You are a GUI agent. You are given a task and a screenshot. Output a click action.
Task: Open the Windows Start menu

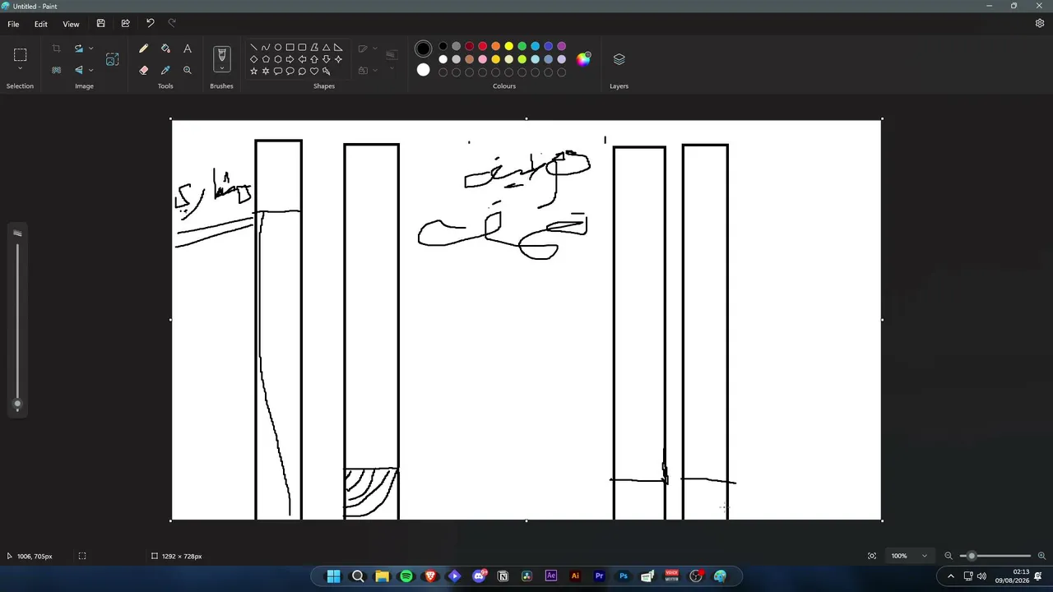[333, 576]
